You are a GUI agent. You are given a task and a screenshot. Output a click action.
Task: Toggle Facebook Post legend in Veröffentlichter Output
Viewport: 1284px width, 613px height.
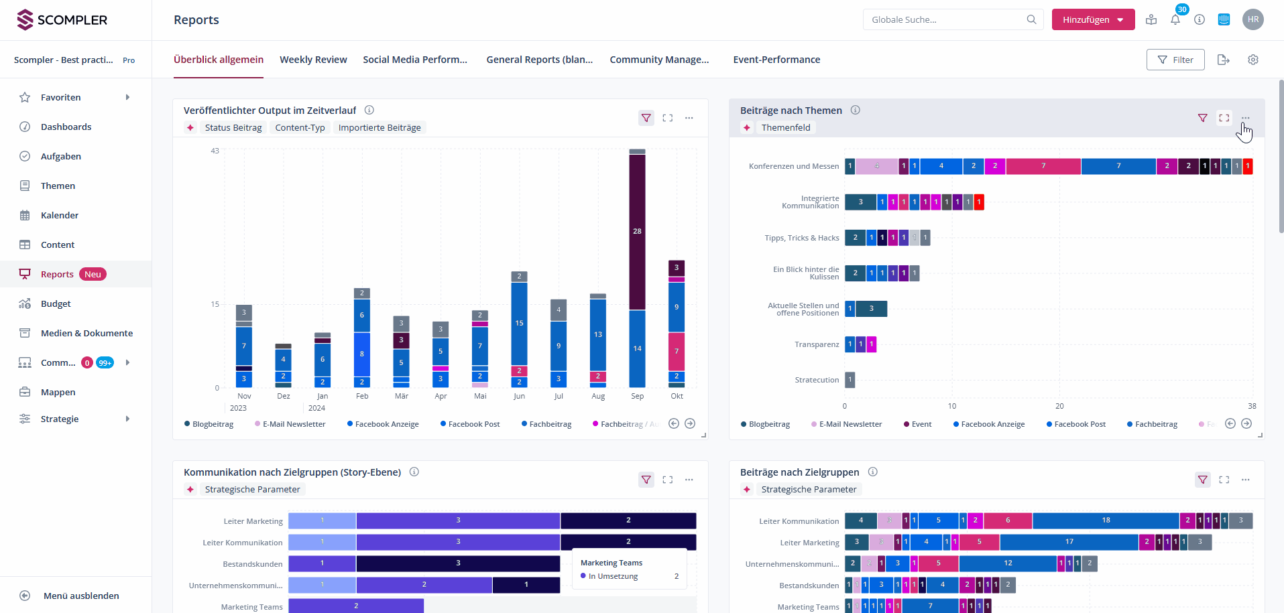pyautogui.click(x=470, y=424)
